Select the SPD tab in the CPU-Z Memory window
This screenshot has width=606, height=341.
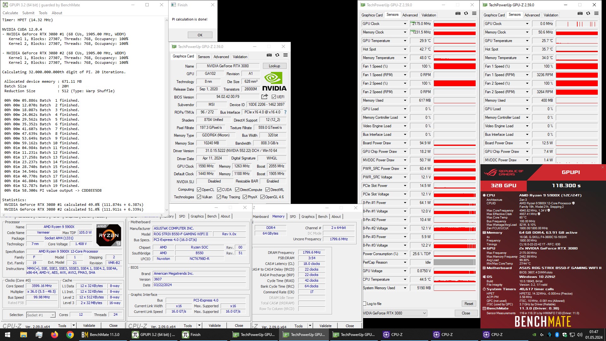(x=293, y=217)
